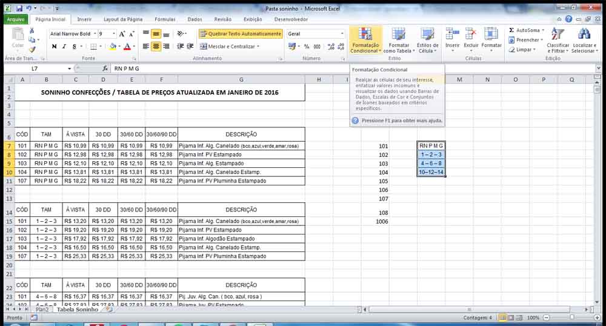Viewport: 606px width, 326px height.
Task: Click the text orientation icon
Action: (181, 34)
